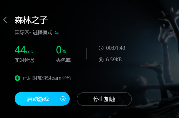
Task: Click the 丢包率 label
Action: click(x=63, y=60)
